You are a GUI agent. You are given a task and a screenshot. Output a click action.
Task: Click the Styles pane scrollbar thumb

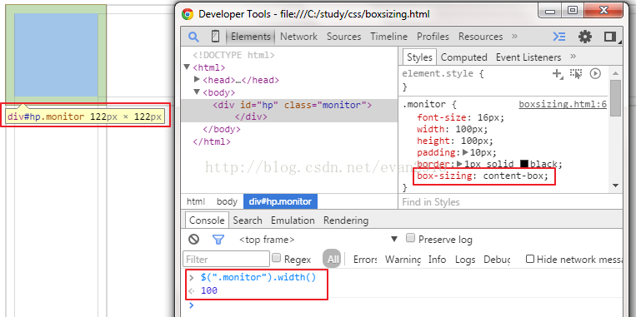coord(615,97)
